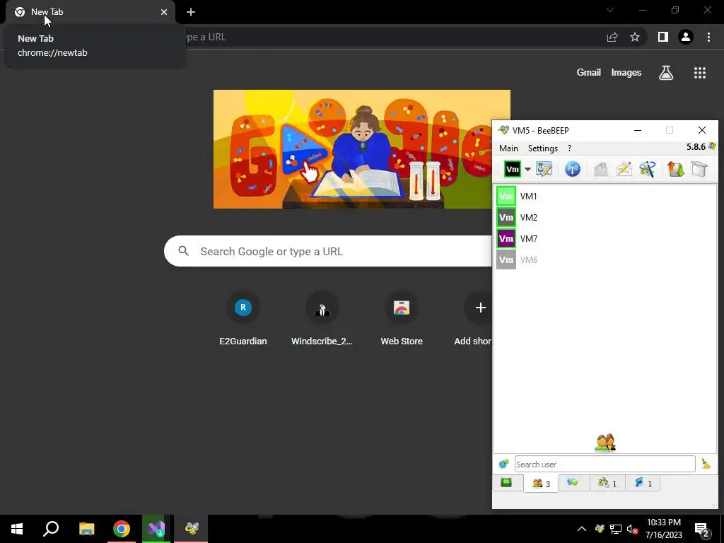Open the Chrome profile avatar
The width and height of the screenshot is (724, 543).
point(686,37)
